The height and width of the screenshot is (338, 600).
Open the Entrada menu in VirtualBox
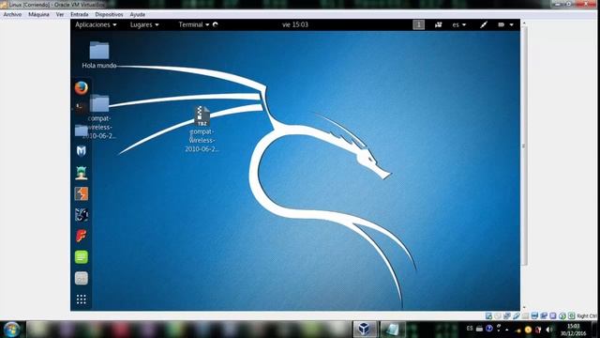tap(79, 14)
